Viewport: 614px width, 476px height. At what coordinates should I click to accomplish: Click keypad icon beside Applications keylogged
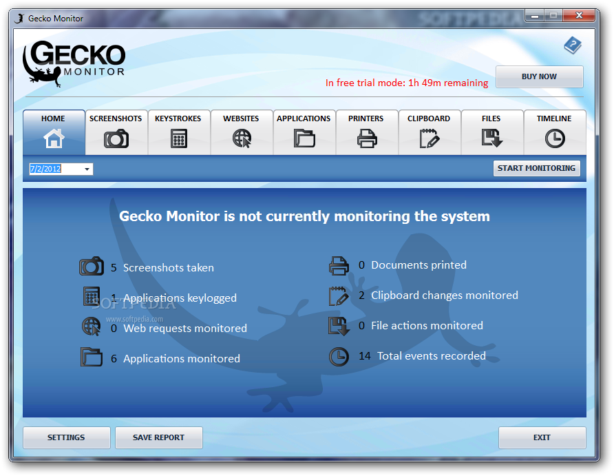[92, 296]
